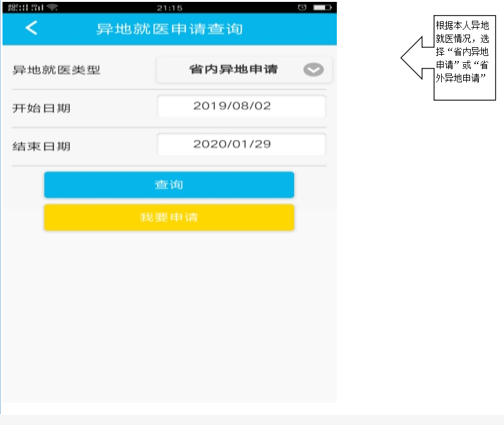This screenshot has height=425, width=504.
Task: Click the 结束日期 label
Action: 41,146
